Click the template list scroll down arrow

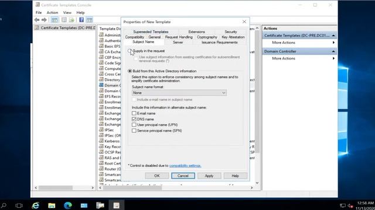(x=257, y=183)
